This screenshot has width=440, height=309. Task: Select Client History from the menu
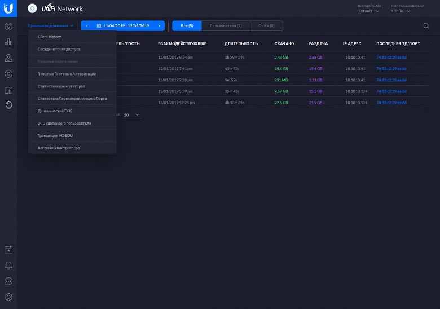[50, 37]
